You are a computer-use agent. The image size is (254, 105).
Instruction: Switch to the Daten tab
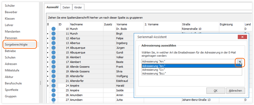[x=66, y=7]
